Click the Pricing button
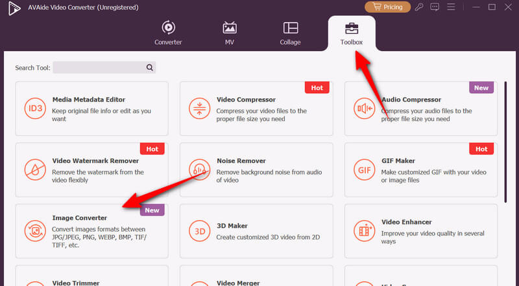Screen dimensions: 519x286 point(387,7)
